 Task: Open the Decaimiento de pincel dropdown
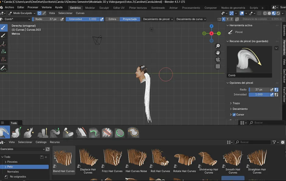158,19
